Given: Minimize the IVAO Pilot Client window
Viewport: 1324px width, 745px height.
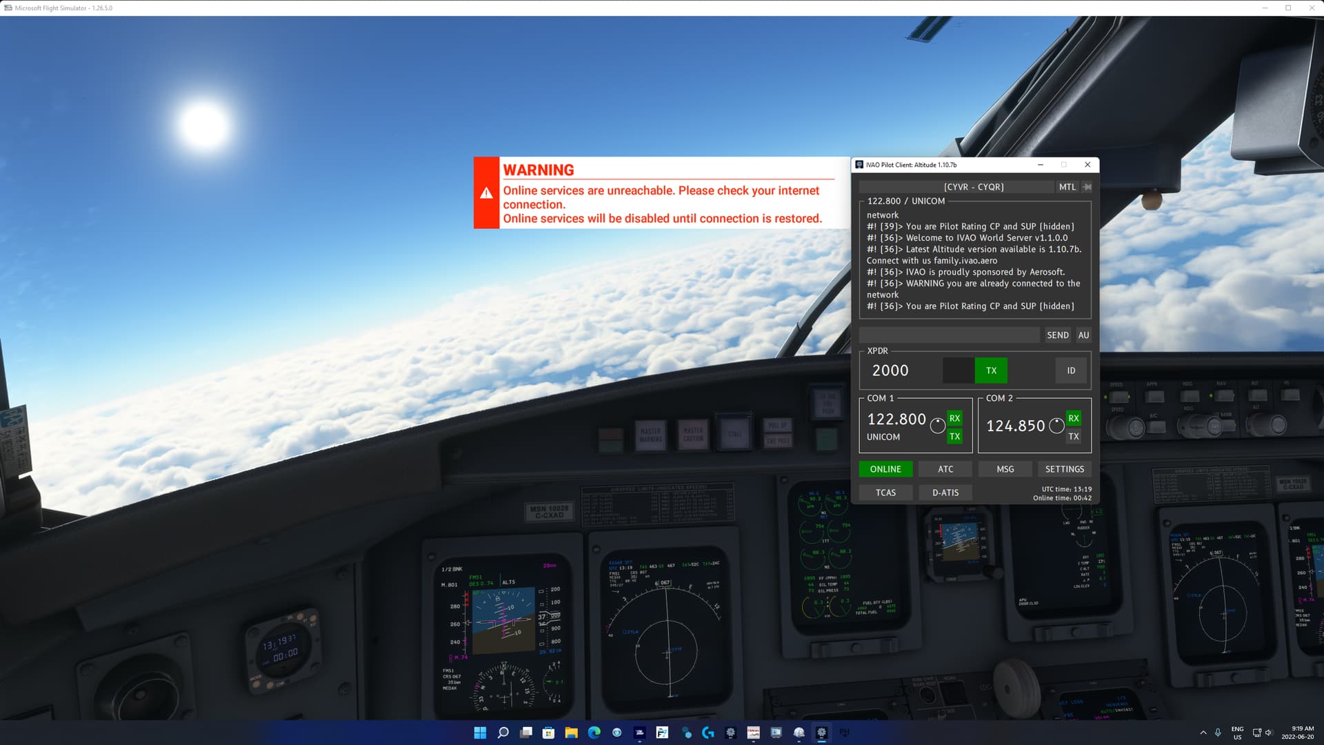Looking at the screenshot, I should point(1040,165).
